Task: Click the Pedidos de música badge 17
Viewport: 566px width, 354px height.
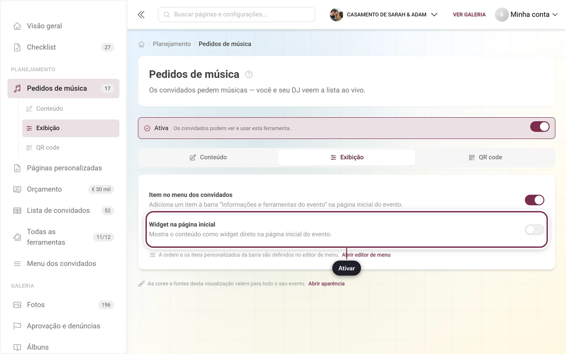Action: pos(108,88)
